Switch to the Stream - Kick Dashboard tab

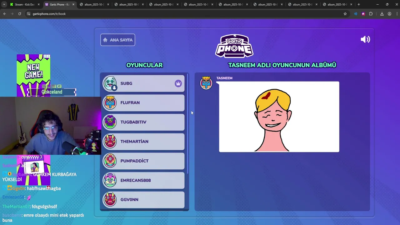coord(24,4)
